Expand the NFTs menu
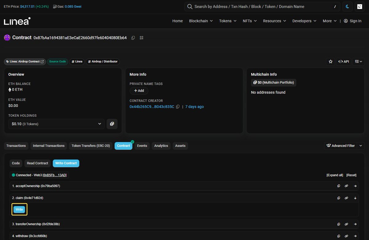The height and width of the screenshot is (240, 369). coord(250,21)
